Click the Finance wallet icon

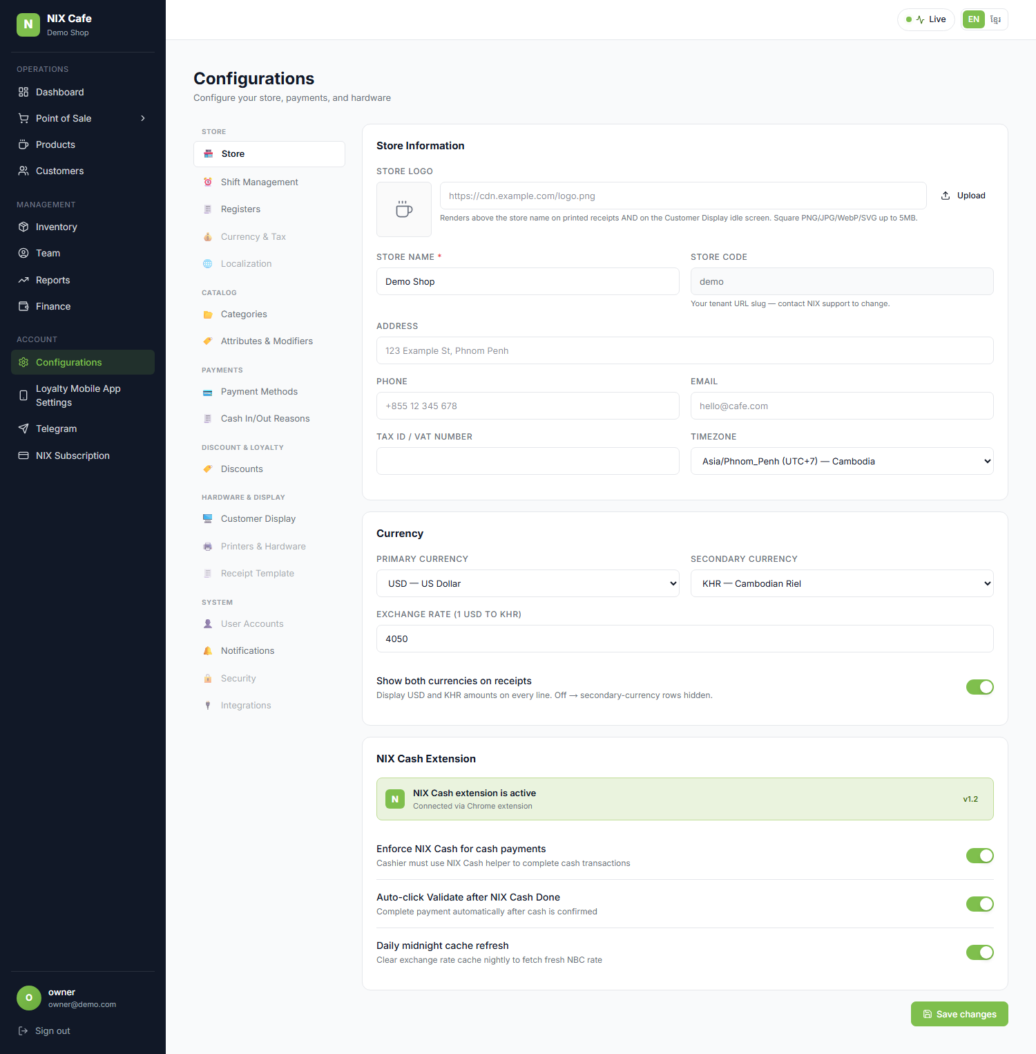(23, 306)
